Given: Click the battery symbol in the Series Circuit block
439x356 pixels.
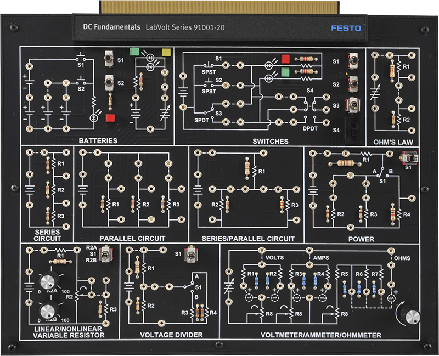Looking at the screenshot, I should (30, 188).
